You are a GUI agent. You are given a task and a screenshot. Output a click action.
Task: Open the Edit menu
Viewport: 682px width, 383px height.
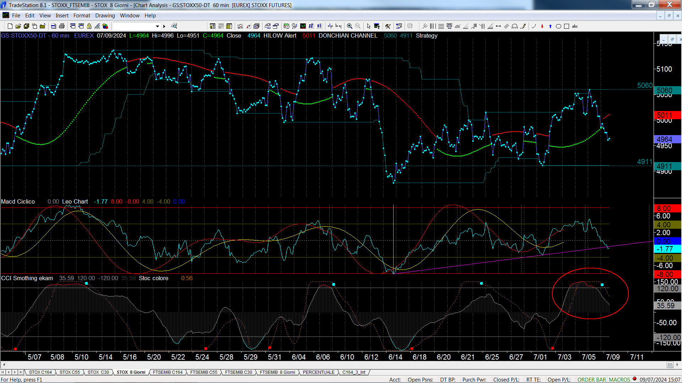[30, 16]
